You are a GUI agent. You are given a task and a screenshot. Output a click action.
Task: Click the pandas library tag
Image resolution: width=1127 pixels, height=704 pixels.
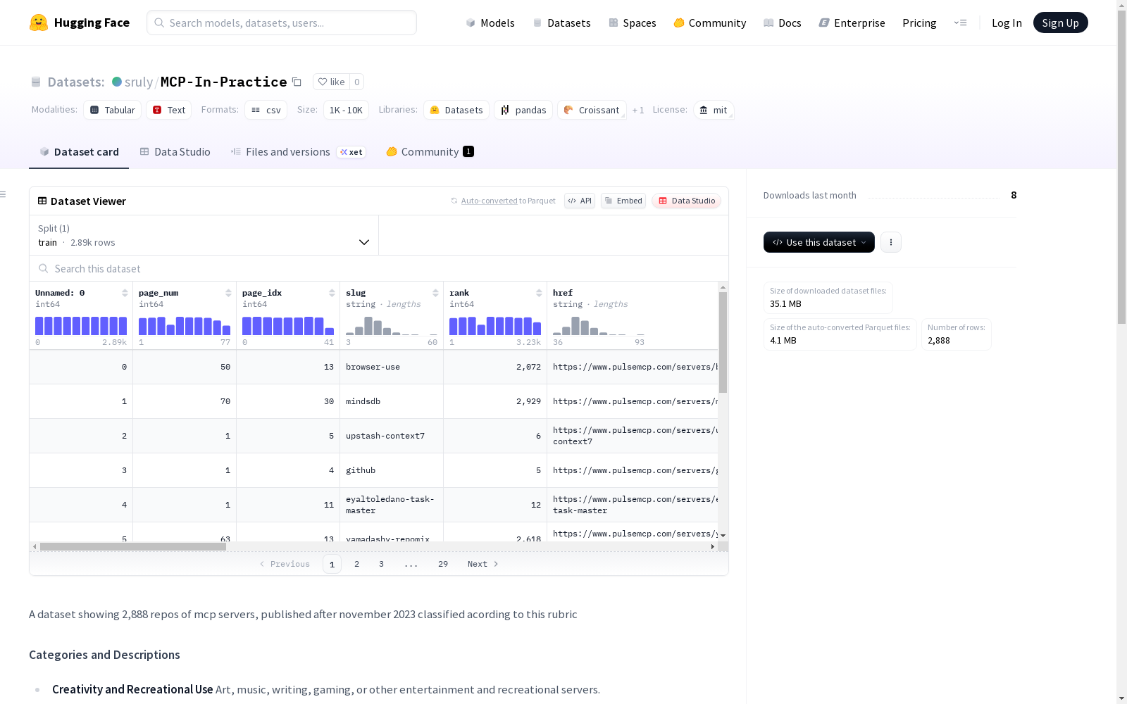(x=523, y=110)
